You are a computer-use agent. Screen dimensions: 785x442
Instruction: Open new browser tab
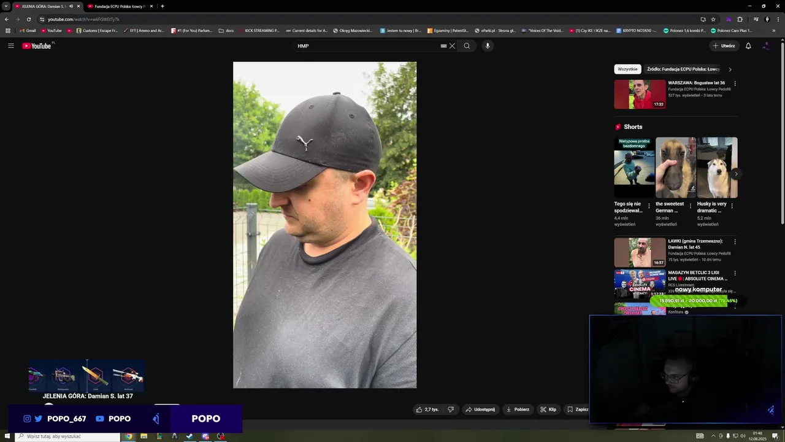pyautogui.click(x=163, y=6)
